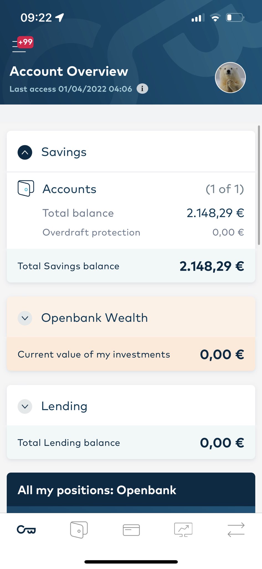Open All my positions: Openbank panel

(131, 490)
